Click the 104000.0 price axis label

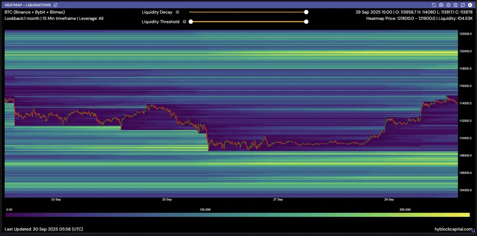tap(465, 190)
